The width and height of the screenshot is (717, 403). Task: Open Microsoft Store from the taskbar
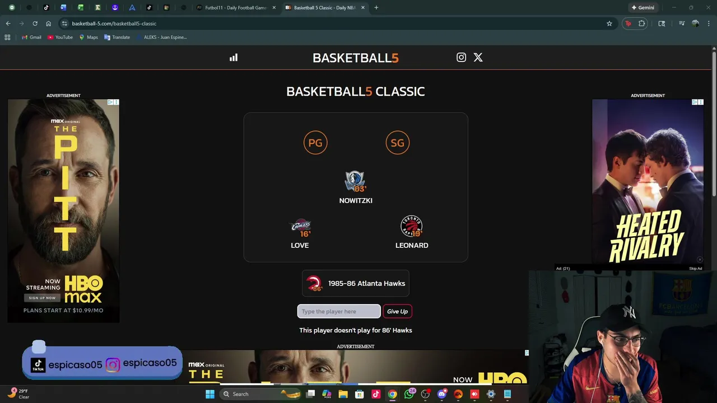tap(360, 394)
